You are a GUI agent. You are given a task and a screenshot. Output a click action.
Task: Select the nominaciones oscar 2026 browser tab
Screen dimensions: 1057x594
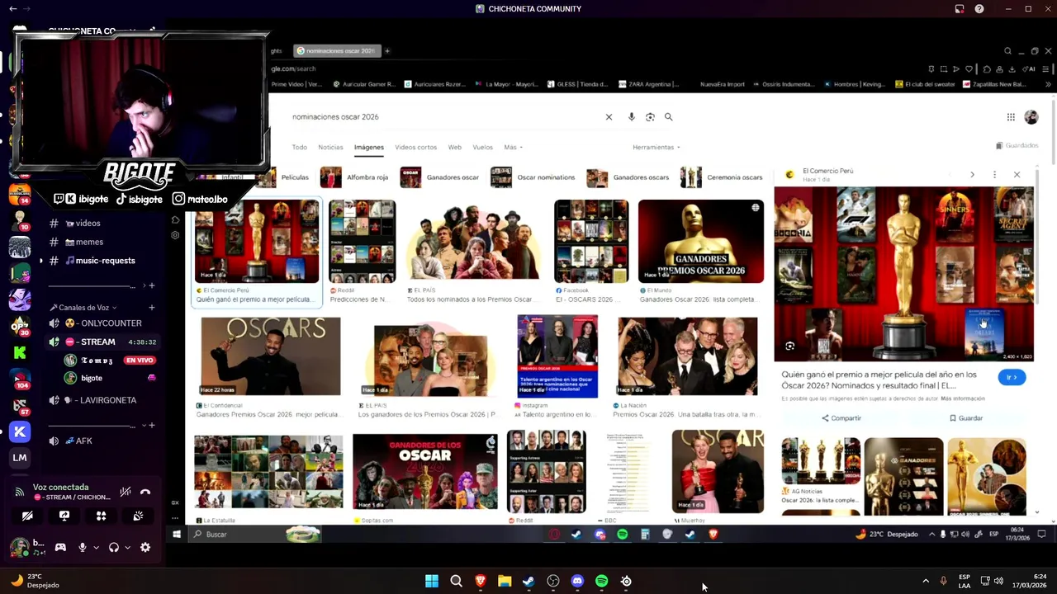(x=337, y=51)
